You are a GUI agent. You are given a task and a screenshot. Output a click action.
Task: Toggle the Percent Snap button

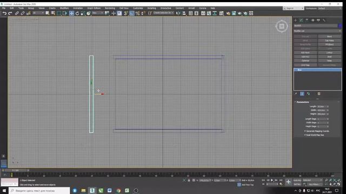137,13
